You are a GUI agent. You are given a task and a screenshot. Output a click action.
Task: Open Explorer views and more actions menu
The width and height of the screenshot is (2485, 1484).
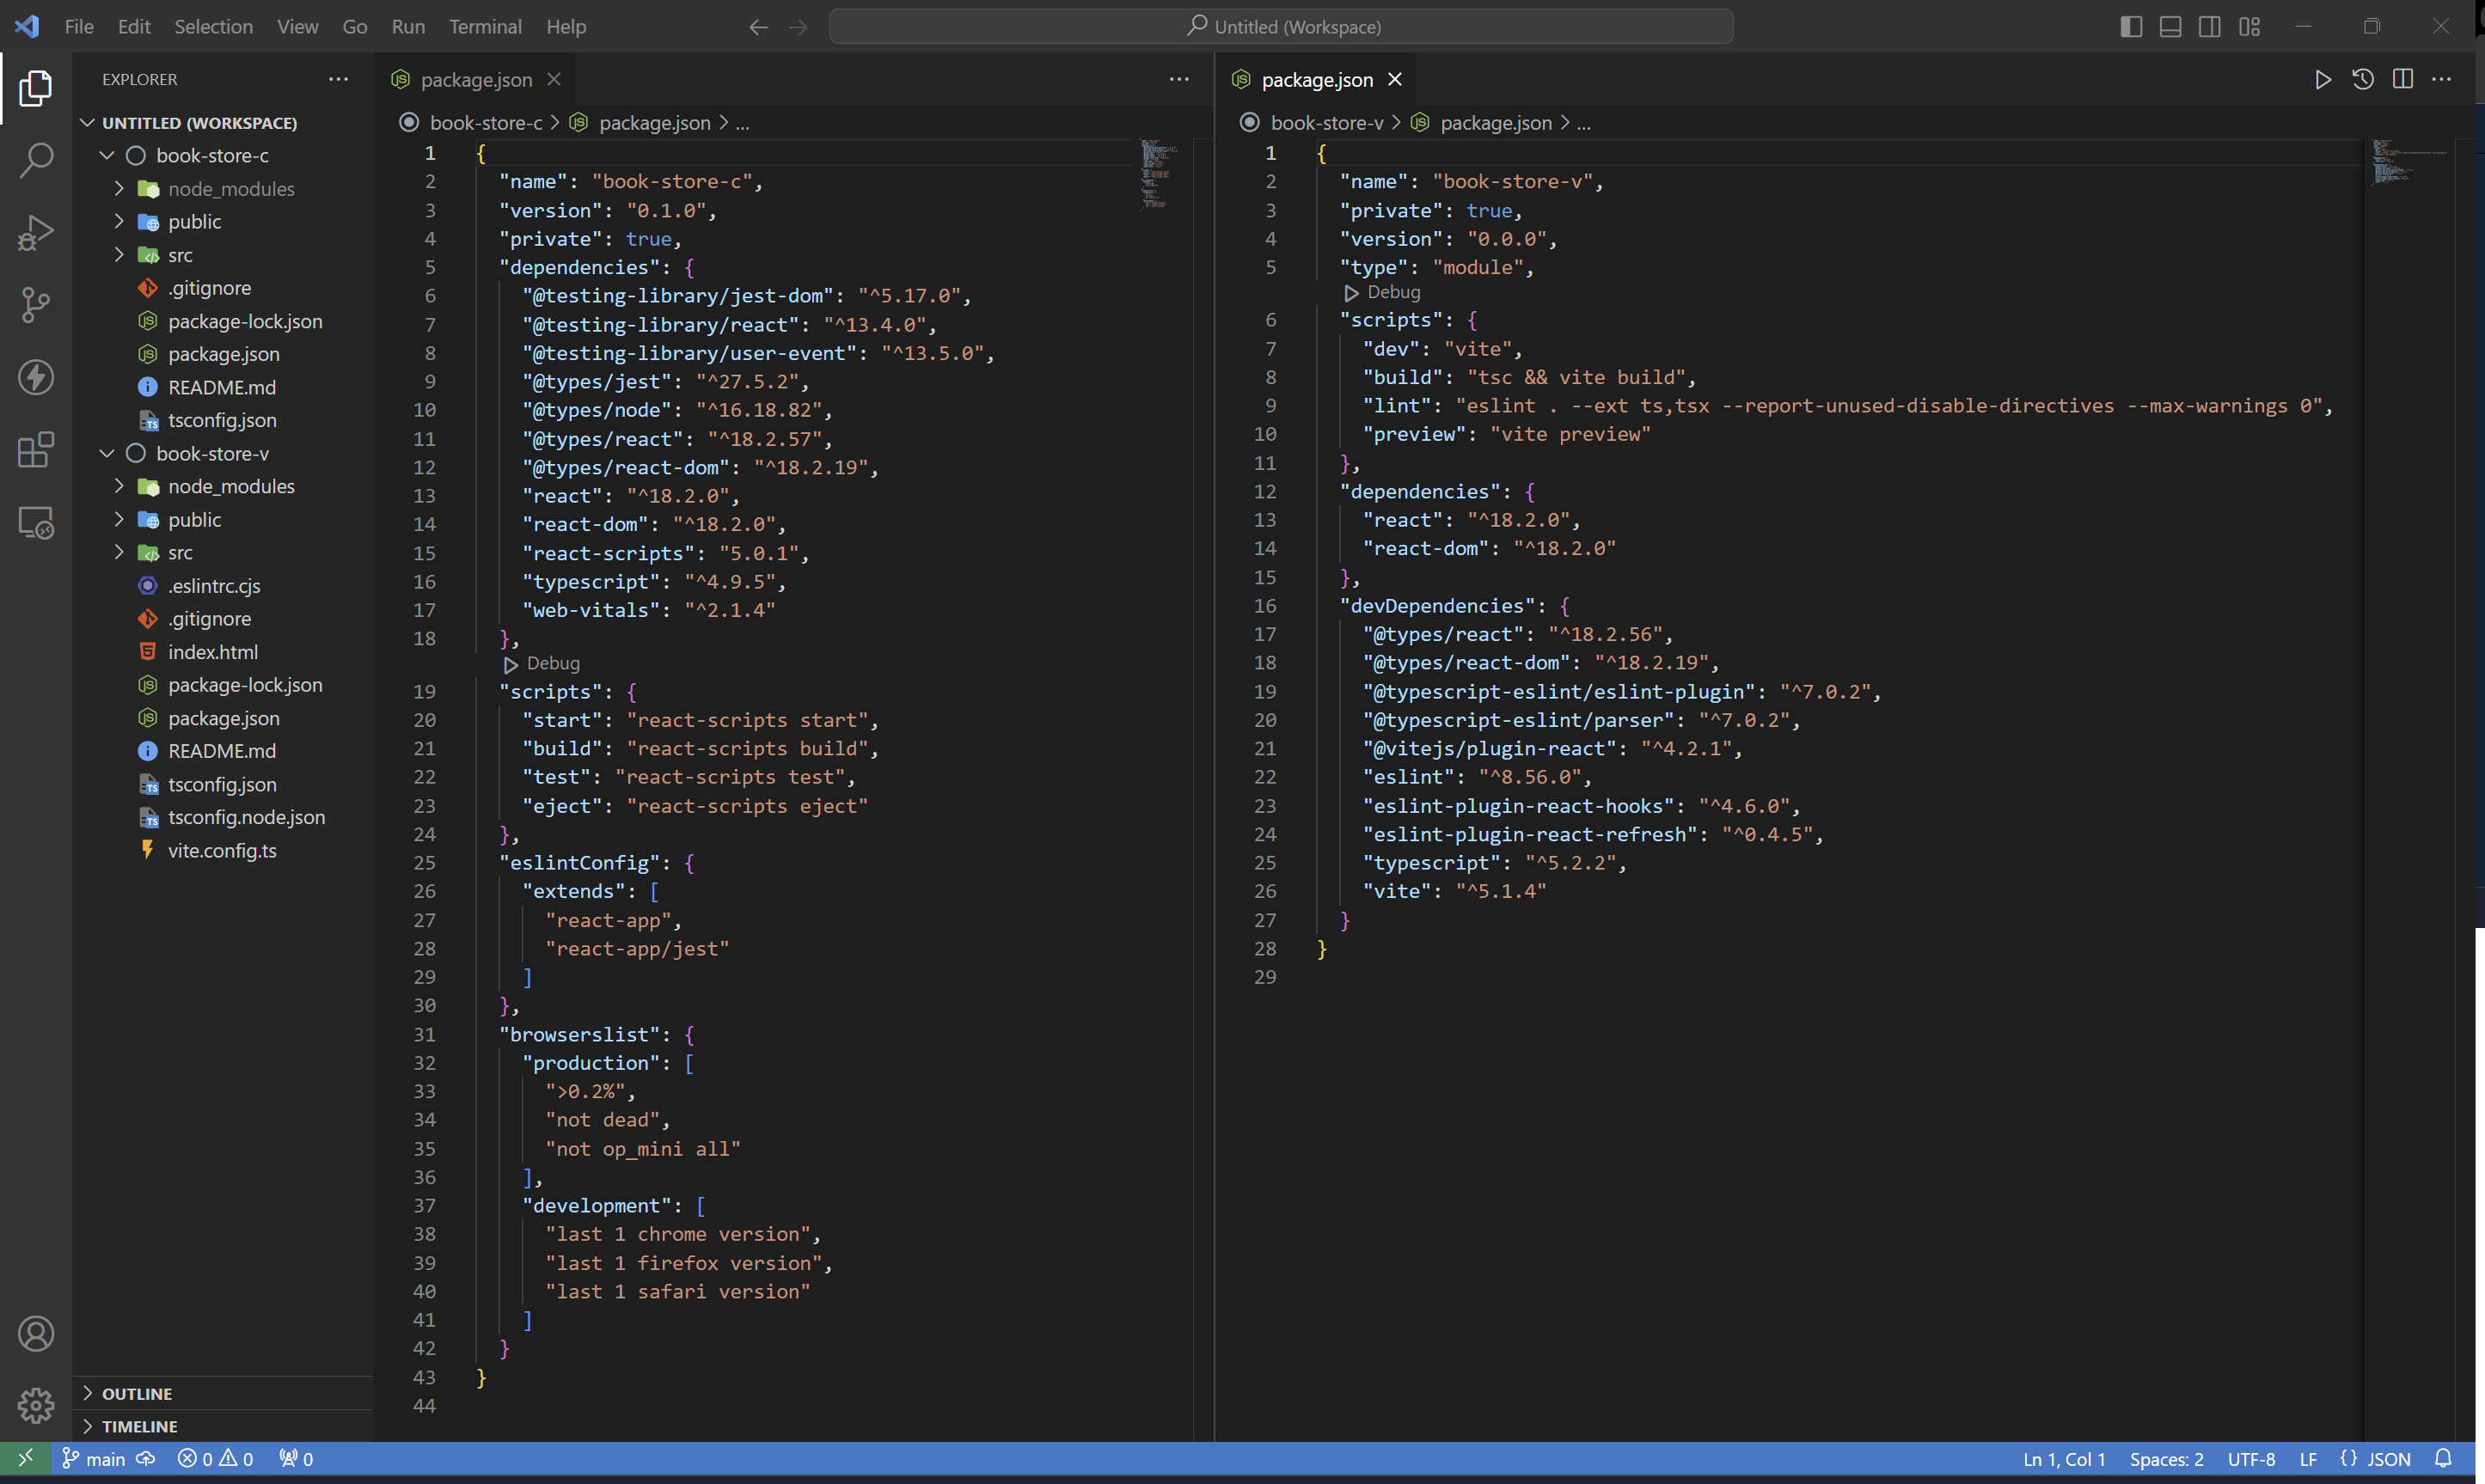pos(339,79)
